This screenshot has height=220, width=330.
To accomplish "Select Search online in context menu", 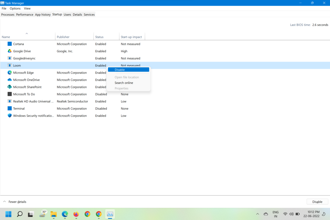I will pyautogui.click(x=124, y=83).
